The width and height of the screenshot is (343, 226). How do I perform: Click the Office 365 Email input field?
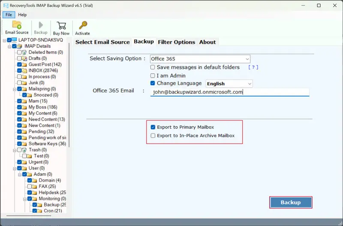(229, 92)
